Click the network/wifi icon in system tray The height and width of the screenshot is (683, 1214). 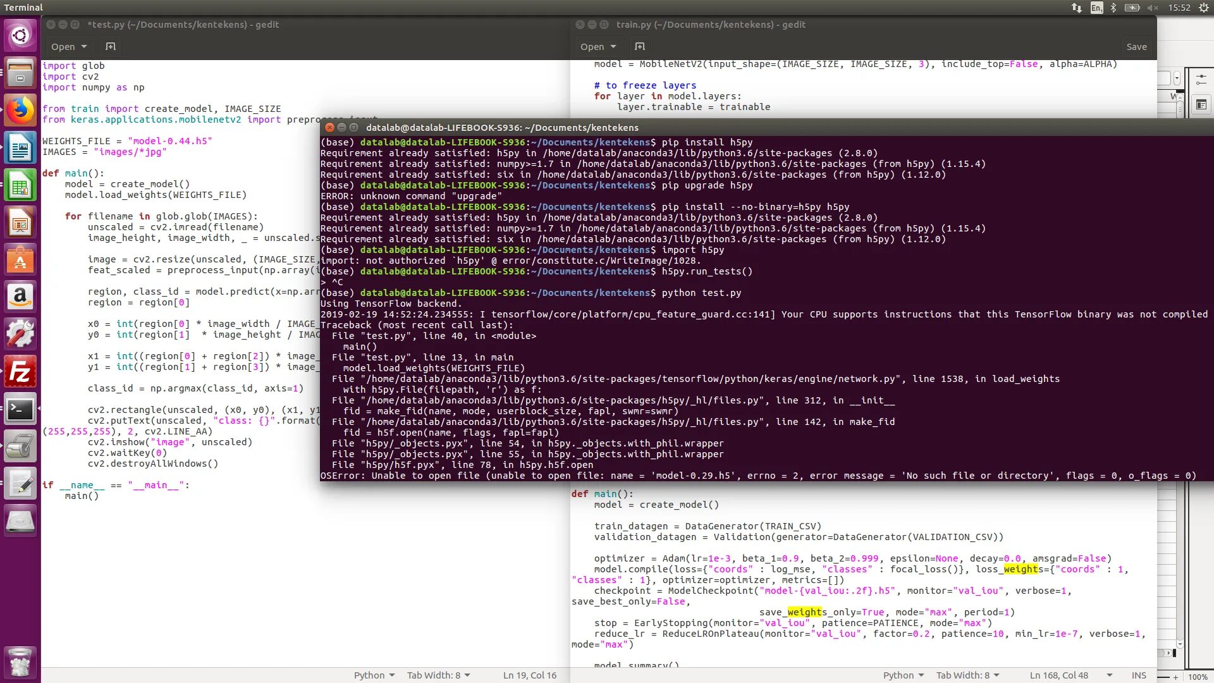coord(1076,8)
